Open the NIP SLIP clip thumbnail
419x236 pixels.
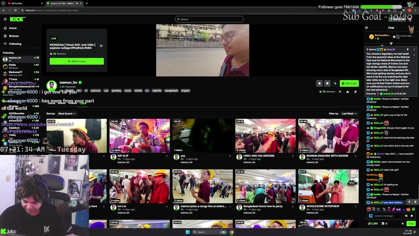pos(139,136)
